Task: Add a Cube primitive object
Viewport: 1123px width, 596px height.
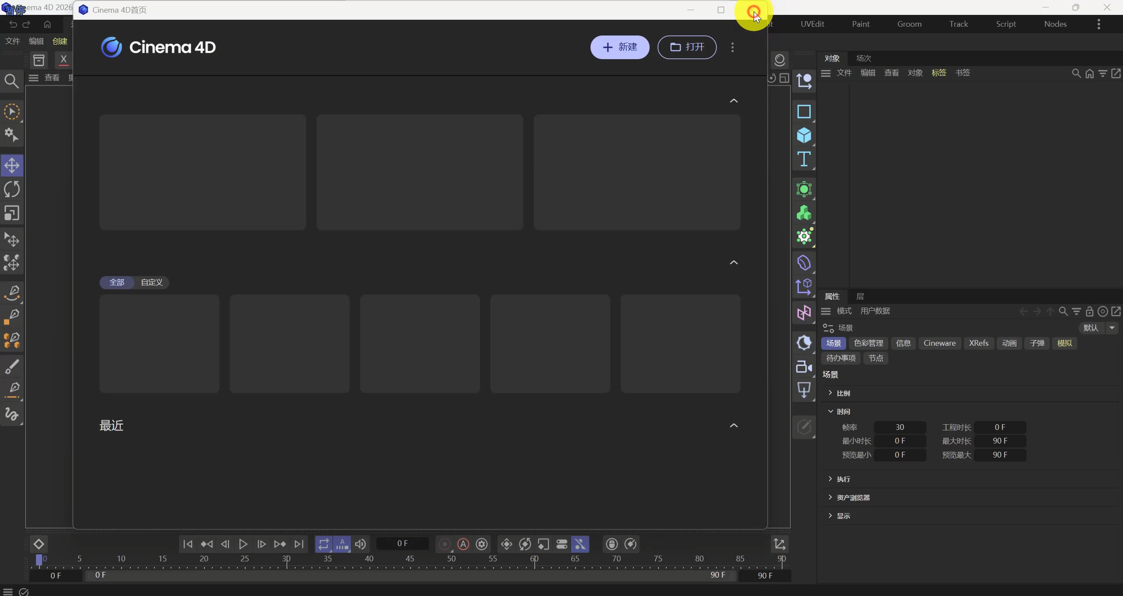Action: coord(804,135)
